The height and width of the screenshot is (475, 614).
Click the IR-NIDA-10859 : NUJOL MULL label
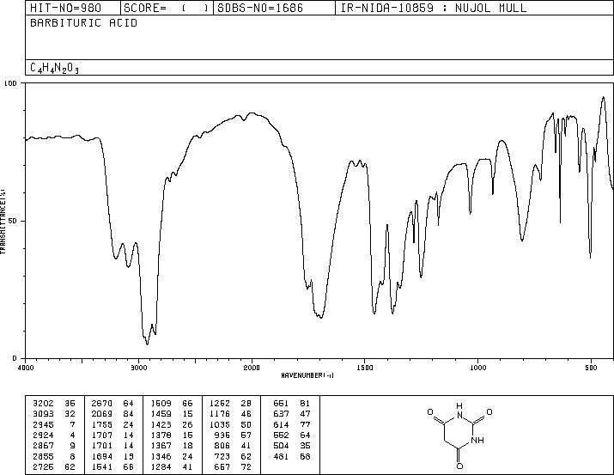point(434,8)
